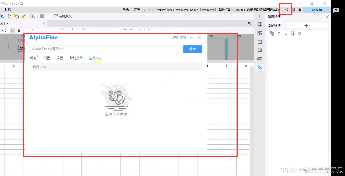Screen dimensions: 345x176
Task: Focus the AlphaFine智能搜索 input field
Action: click(x=107, y=49)
